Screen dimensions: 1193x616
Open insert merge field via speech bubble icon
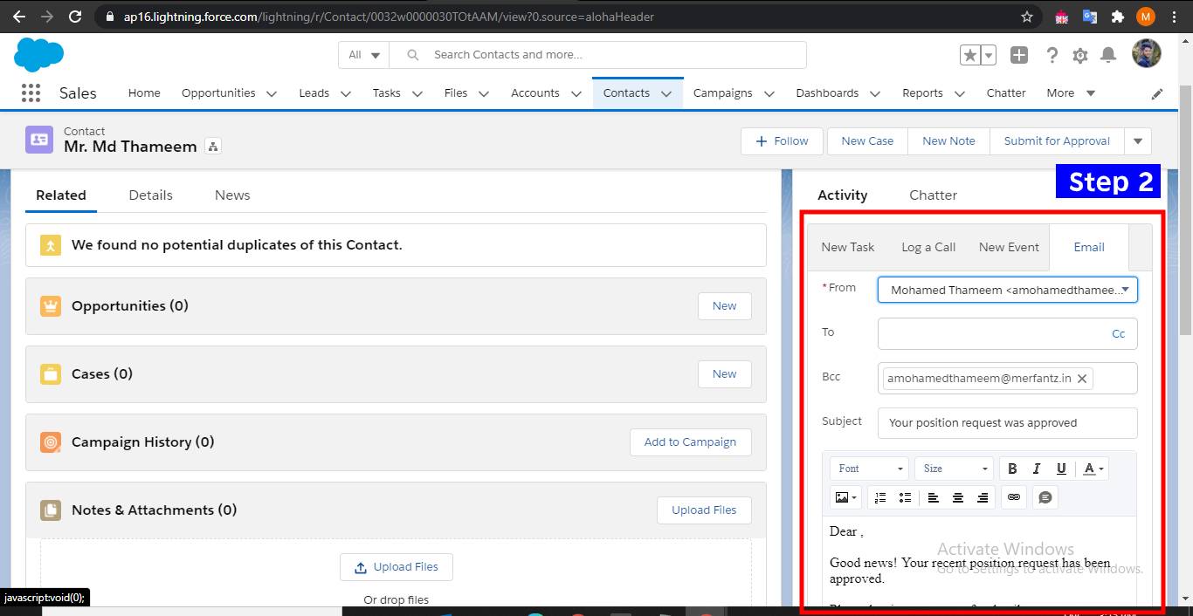pos(1045,497)
